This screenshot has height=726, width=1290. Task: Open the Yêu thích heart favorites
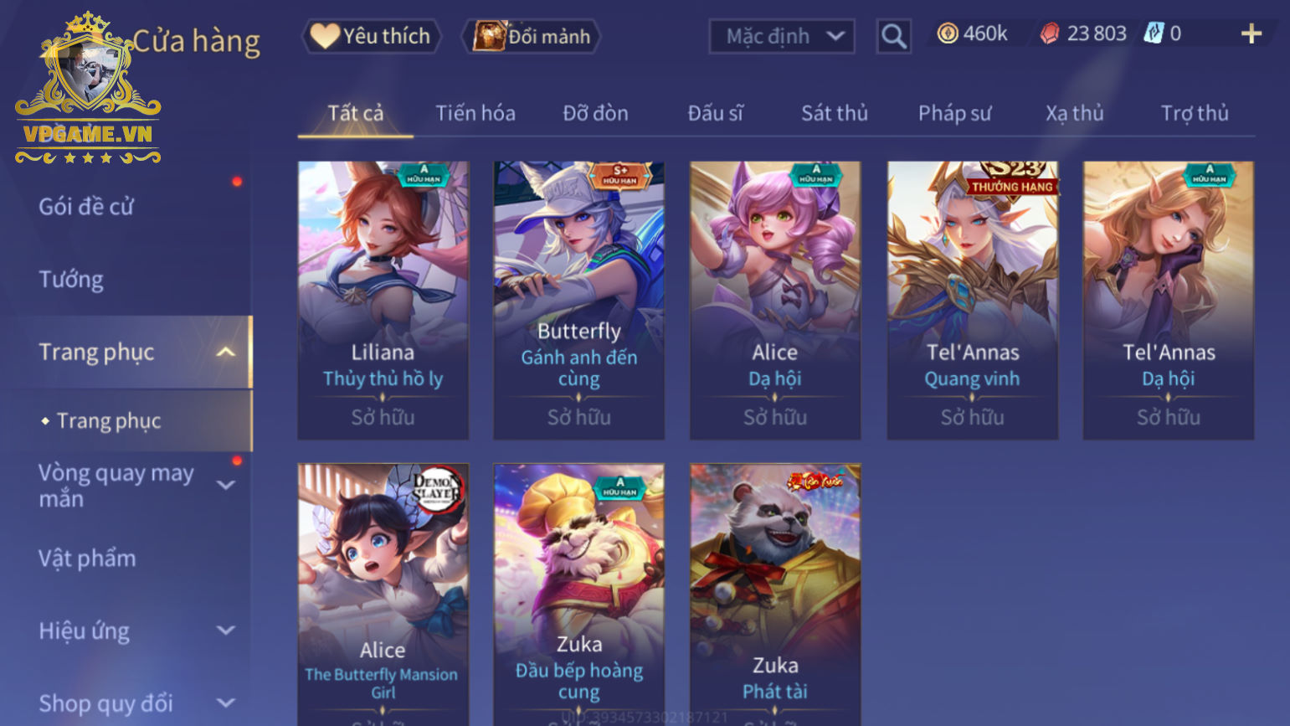tap(370, 36)
